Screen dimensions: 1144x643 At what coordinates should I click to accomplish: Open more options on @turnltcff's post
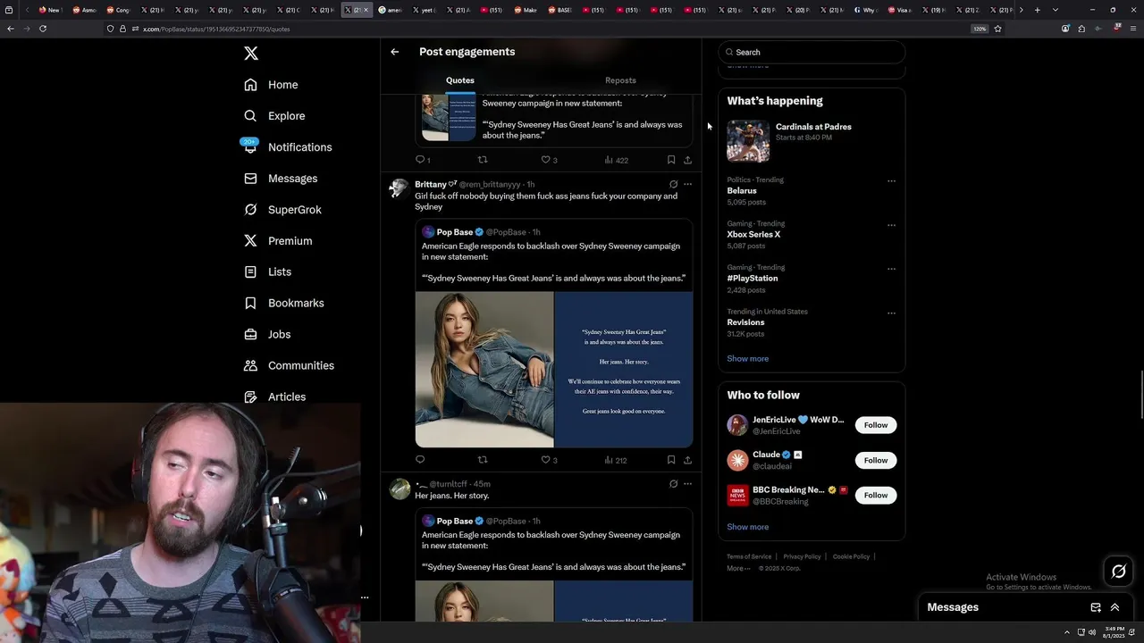pyautogui.click(x=687, y=484)
